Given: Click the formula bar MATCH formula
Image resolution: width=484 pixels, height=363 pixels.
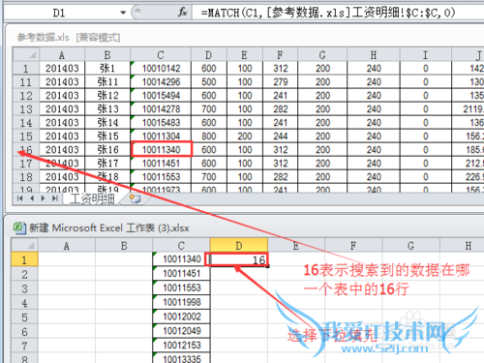Looking at the screenshot, I should click(328, 13).
